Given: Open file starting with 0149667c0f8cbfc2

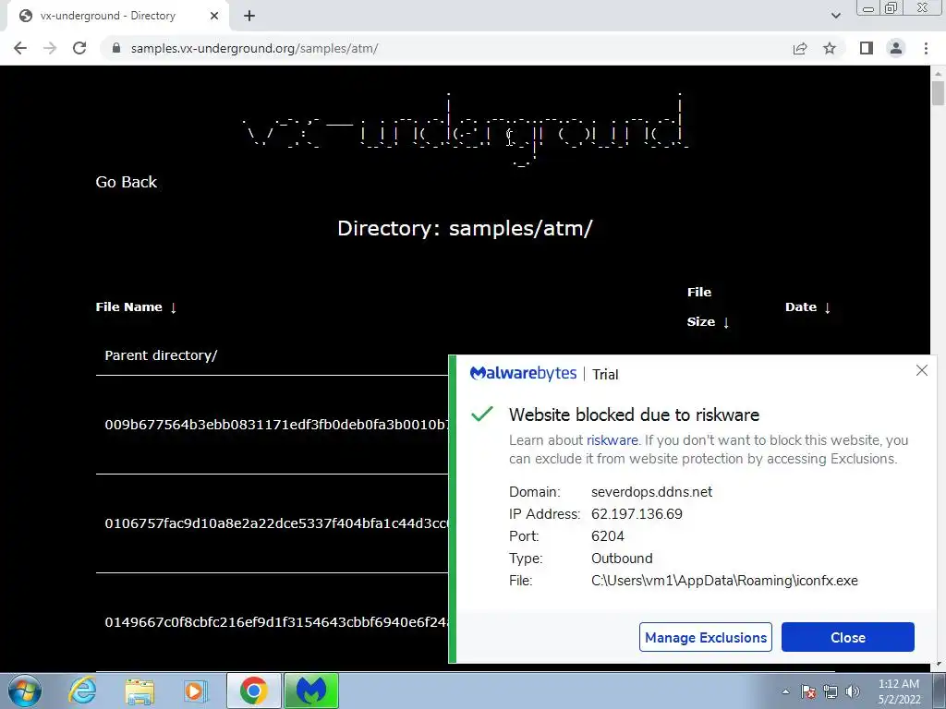Looking at the screenshot, I should 276,622.
